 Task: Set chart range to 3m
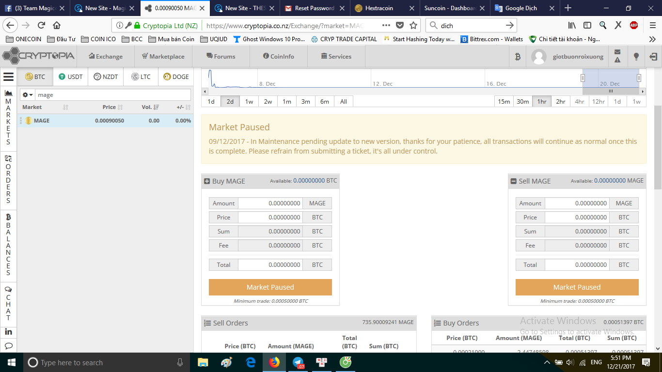click(x=306, y=101)
